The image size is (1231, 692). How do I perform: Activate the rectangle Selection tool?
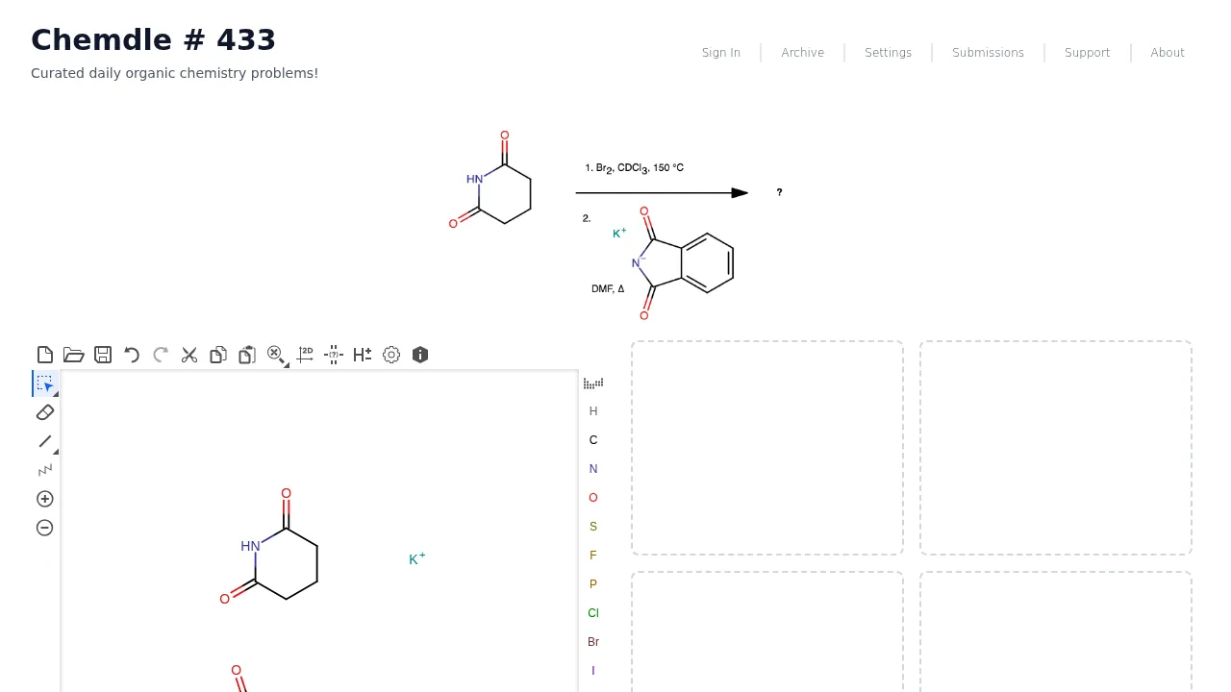(x=42, y=383)
